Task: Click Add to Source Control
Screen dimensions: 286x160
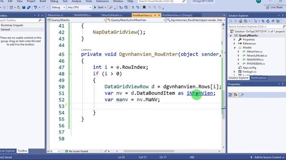Action: [x=268, y=157]
